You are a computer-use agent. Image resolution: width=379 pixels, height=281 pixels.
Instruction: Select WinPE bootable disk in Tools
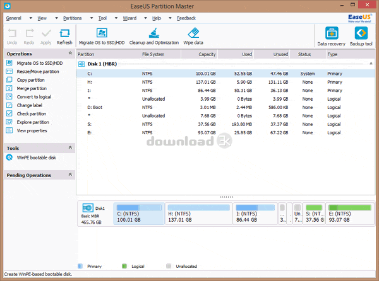35,157
